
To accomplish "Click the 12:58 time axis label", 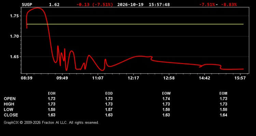I will (x=169, y=78).
